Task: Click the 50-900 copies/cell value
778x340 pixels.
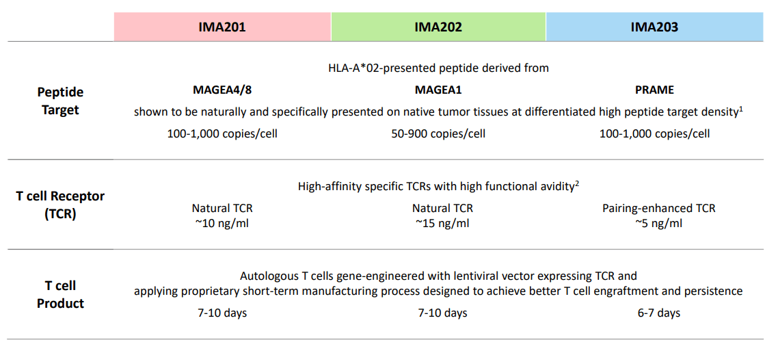Action: coord(438,134)
